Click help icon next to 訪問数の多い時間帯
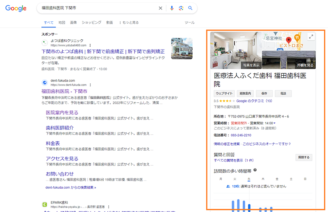The height and width of the screenshot is (212, 328). click(255, 170)
